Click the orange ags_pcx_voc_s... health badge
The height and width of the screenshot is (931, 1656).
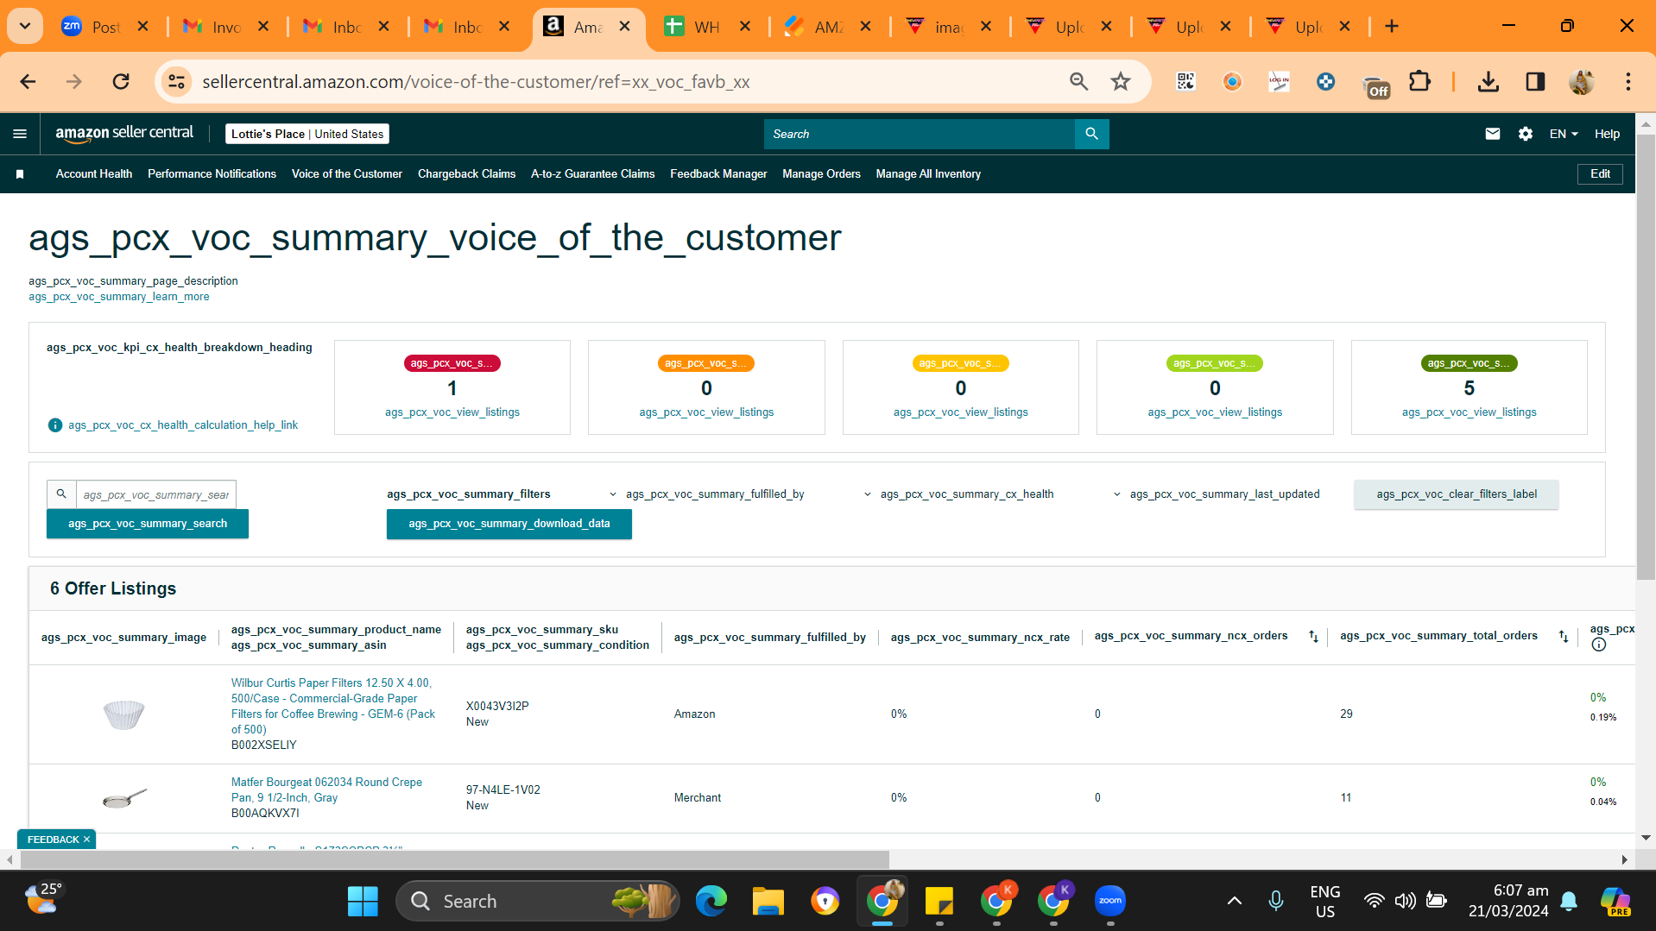[x=706, y=363]
